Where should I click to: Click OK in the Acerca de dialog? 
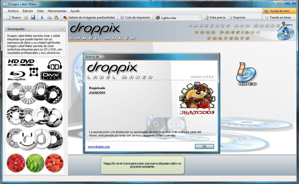click(205, 147)
